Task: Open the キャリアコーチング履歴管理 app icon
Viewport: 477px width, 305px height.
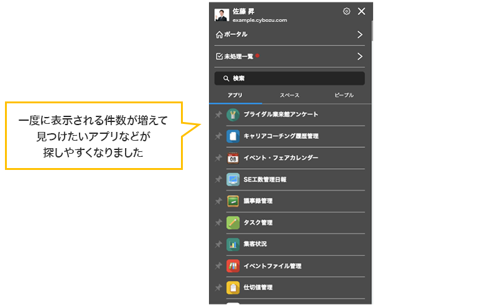Action: coord(233,136)
